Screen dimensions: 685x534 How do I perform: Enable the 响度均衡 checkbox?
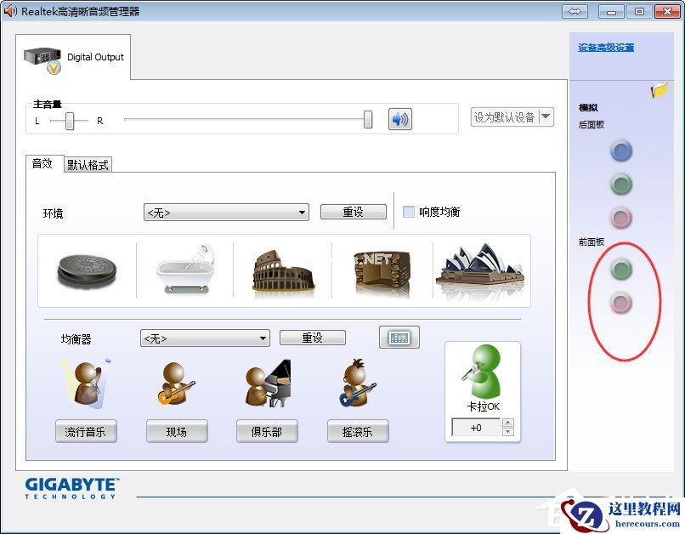click(409, 211)
